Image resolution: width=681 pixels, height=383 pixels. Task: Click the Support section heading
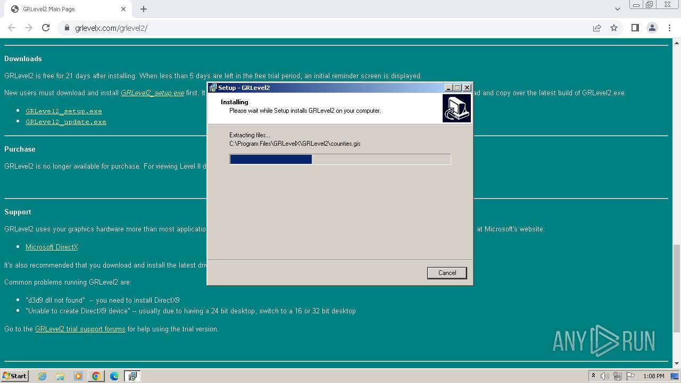18,212
